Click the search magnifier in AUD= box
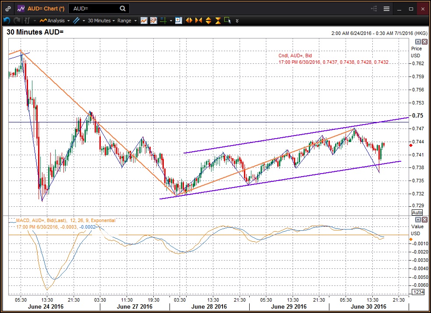This screenshot has height=313, width=431. click(x=123, y=8)
